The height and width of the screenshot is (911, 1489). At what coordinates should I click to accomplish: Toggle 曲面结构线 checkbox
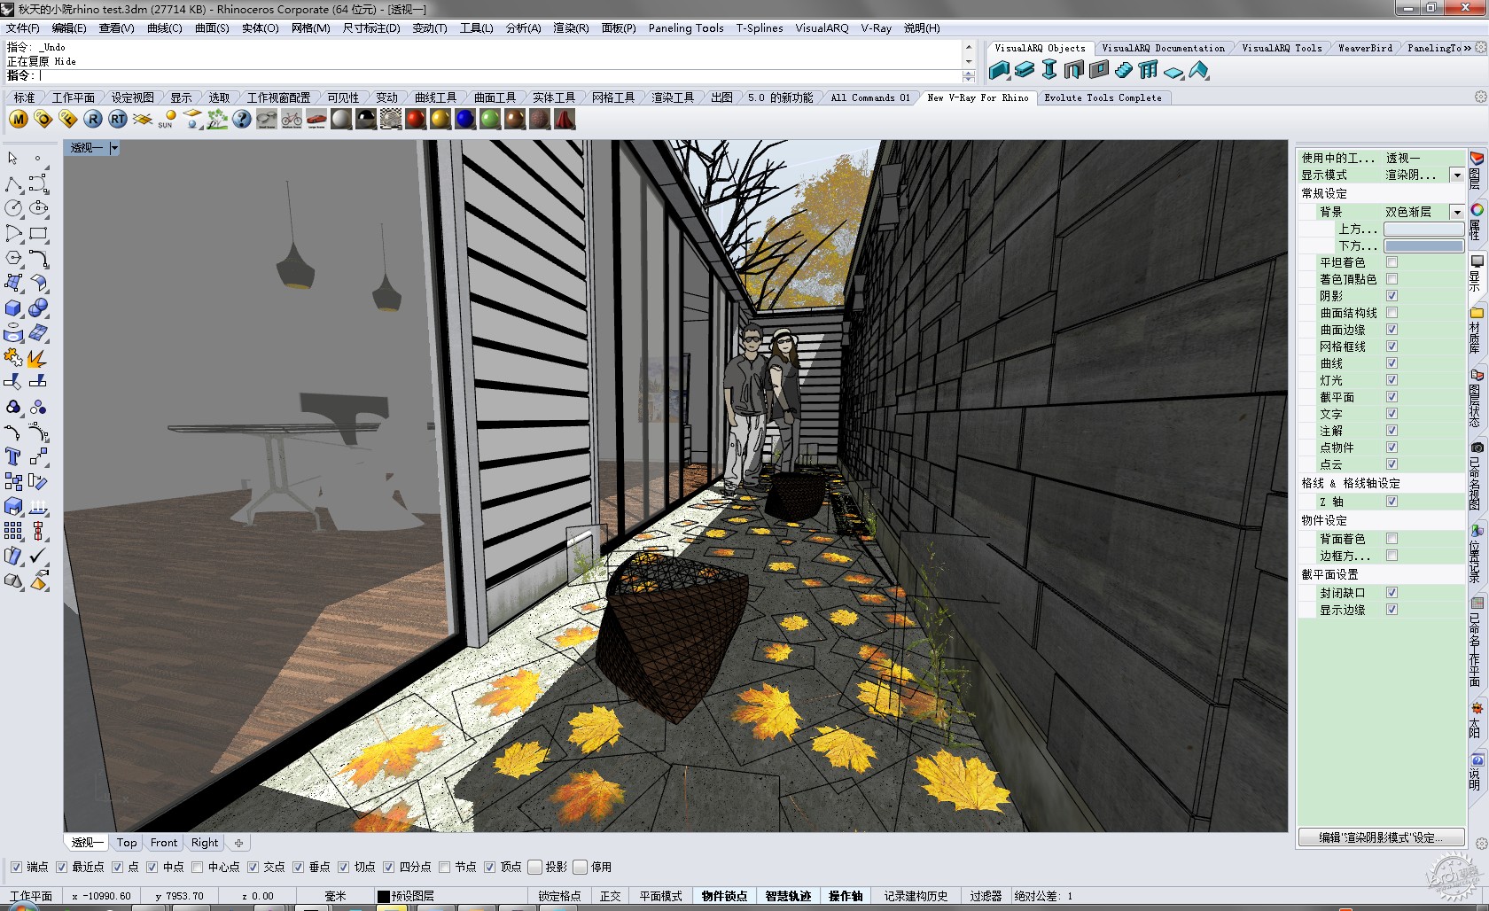click(x=1392, y=313)
